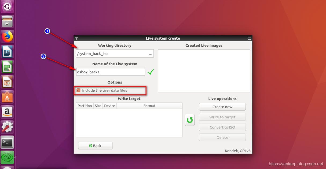Open the Files manager from the dock

7,21
